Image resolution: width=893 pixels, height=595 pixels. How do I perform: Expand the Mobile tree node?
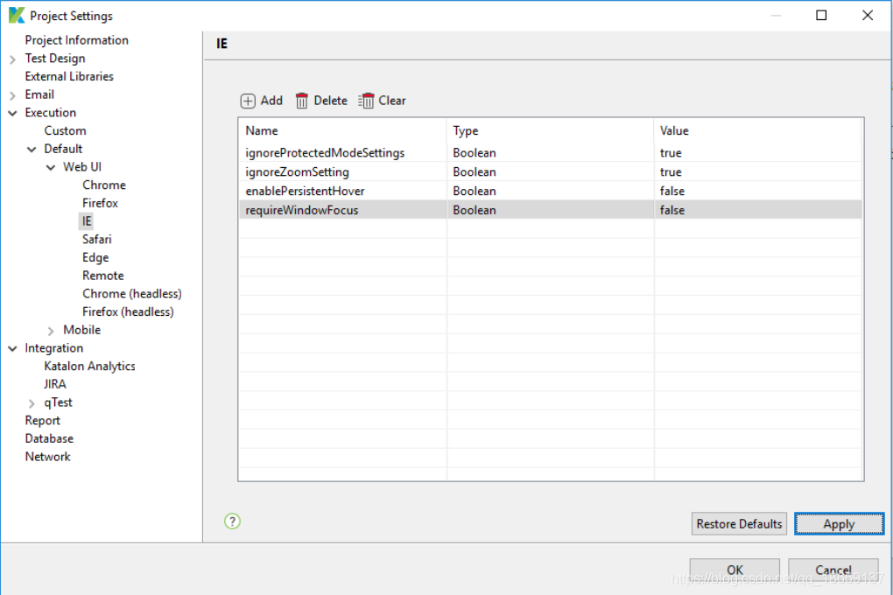coord(51,331)
